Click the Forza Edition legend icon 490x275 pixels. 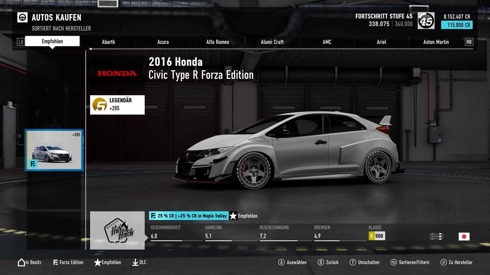point(55,262)
